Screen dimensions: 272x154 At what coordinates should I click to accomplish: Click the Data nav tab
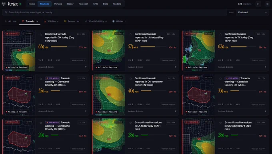106,4
